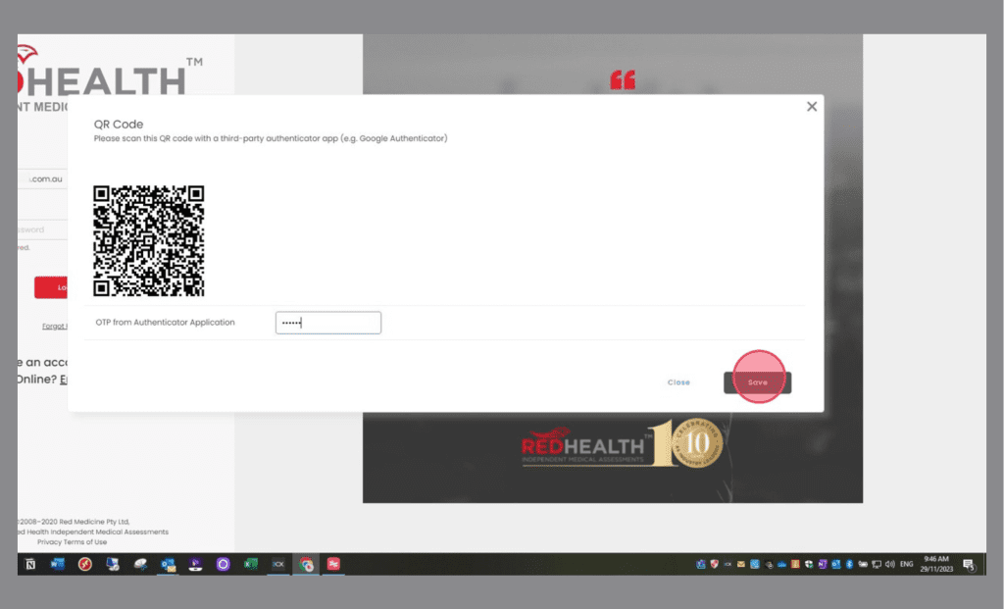Dismiss the QR Code dialog with X
The height and width of the screenshot is (609, 1004).
tap(812, 107)
